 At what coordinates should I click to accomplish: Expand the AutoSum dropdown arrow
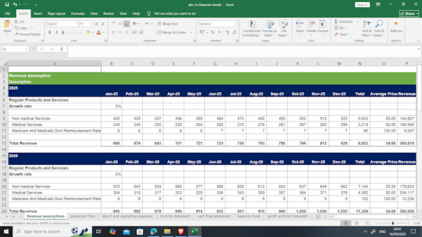[x=357, y=22]
